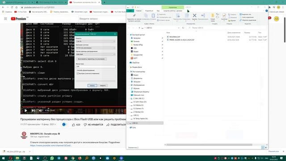This screenshot has width=286, height=161.
Task: Switch Explorer to large icons view
Action: [x=266, y=147]
